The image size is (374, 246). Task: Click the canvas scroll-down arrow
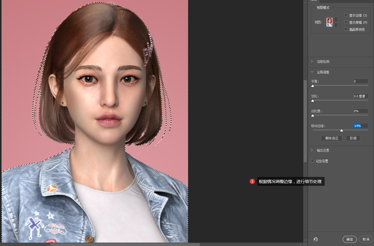click(x=305, y=240)
